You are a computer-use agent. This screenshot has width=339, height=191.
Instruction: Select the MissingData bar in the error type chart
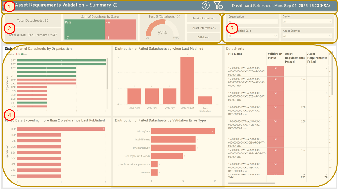pos(183,131)
